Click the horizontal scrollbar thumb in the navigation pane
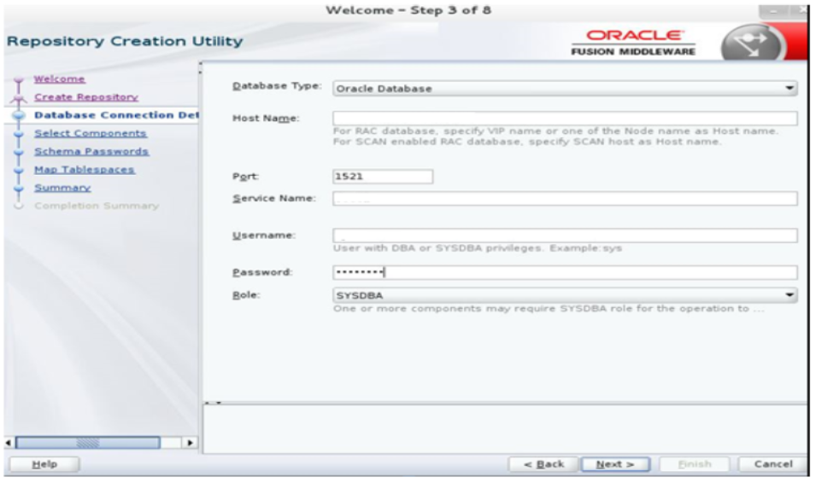The height and width of the screenshot is (483, 816). [87, 443]
